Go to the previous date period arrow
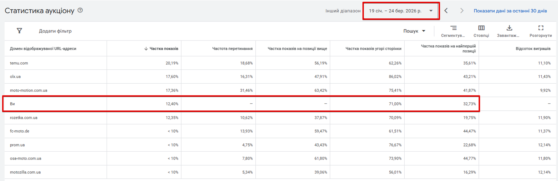The image size is (558, 181). [446, 11]
